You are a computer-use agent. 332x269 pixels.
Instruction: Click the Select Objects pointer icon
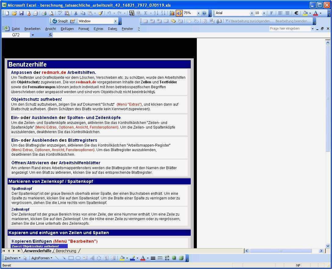point(25,258)
